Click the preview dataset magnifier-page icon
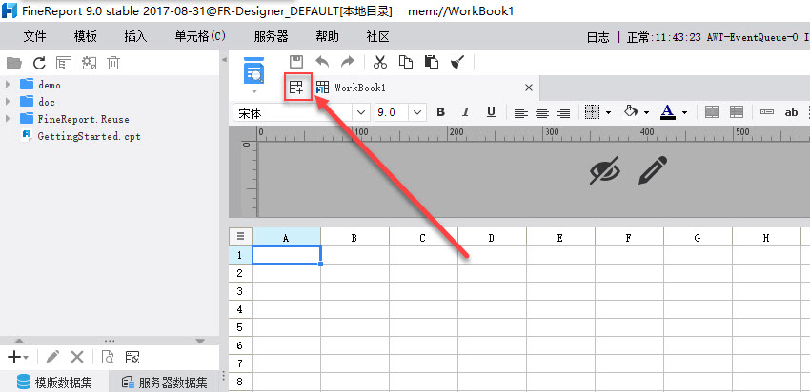The width and height of the screenshot is (810, 392). (x=108, y=357)
